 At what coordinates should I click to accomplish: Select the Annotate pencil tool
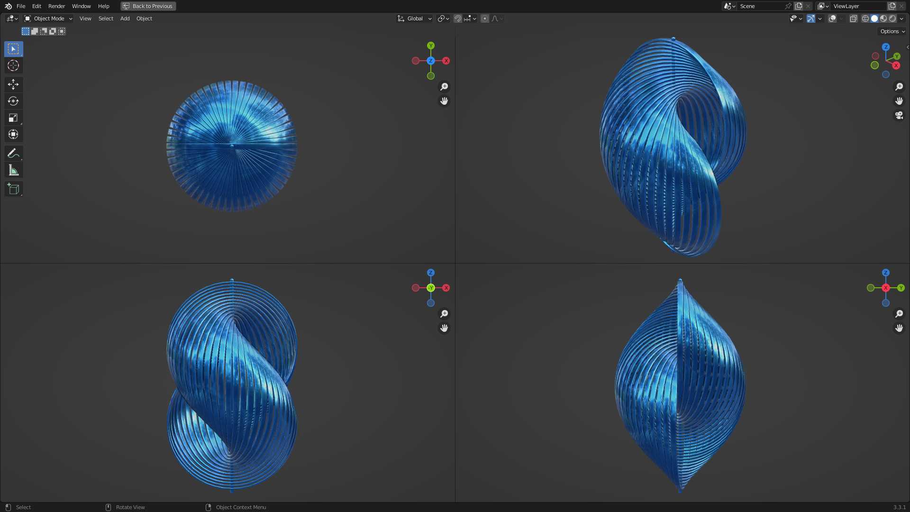(13, 153)
